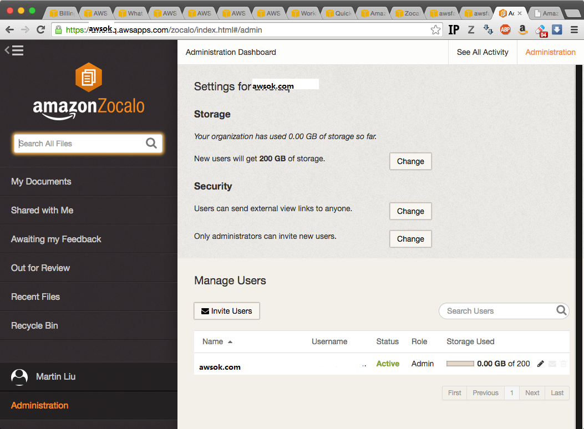Bookmark this page with the star icon
584x429 pixels.
pos(435,30)
